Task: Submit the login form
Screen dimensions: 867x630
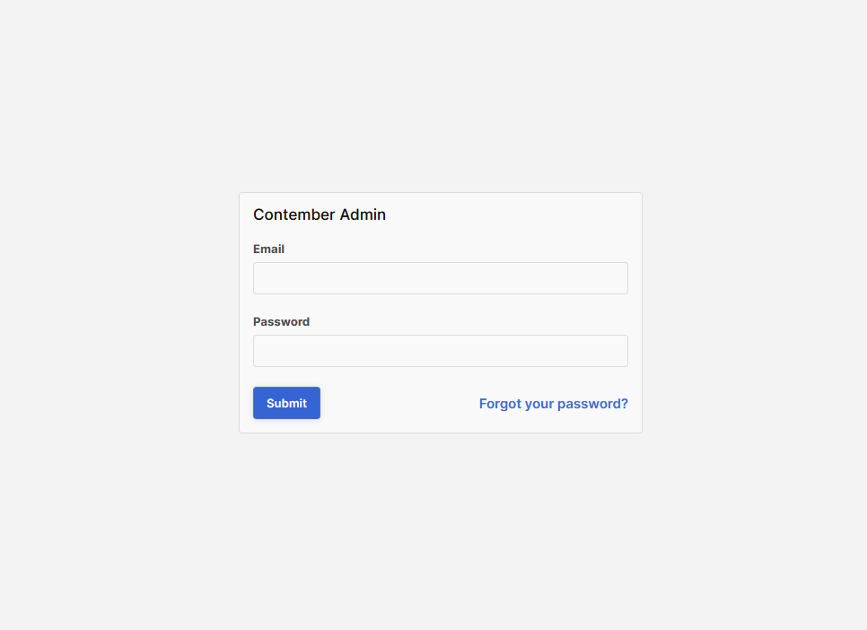Action: (x=286, y=403)
